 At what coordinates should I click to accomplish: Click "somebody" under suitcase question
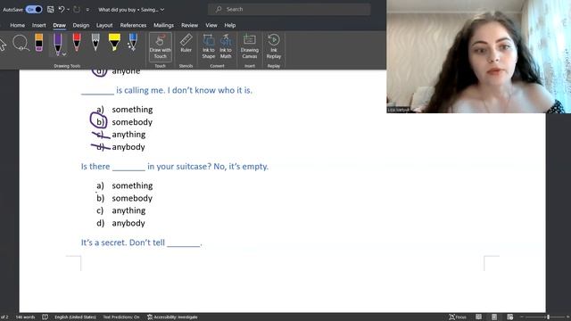click(x=132, y=198)
